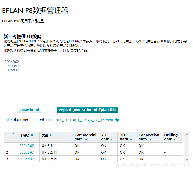Sort by the 订购号 column arrows
This screenshot has width=193, height=170.
pyautogui.click(x=32, y=135)
